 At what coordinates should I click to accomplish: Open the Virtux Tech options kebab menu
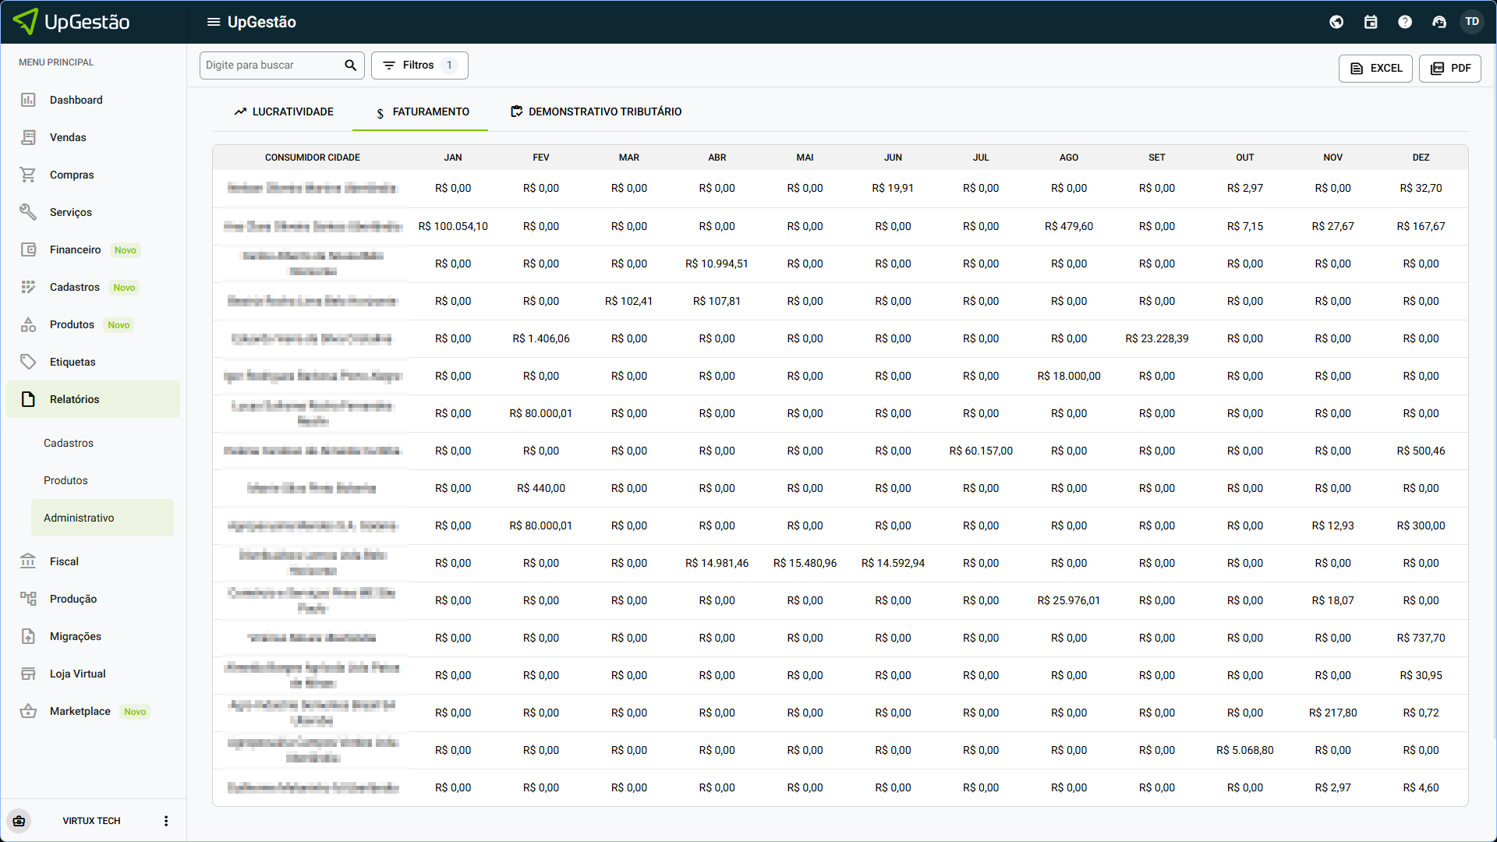166,821
